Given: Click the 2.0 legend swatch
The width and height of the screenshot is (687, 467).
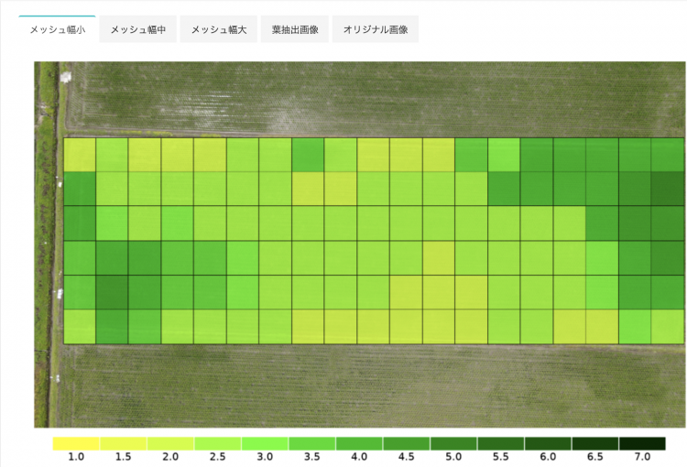Looking at the screenshot, I should (x=170, y=443).
